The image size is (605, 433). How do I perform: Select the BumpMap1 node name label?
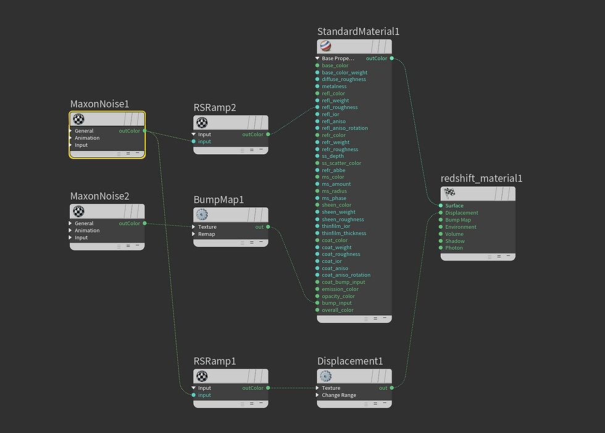coord(219,200)
